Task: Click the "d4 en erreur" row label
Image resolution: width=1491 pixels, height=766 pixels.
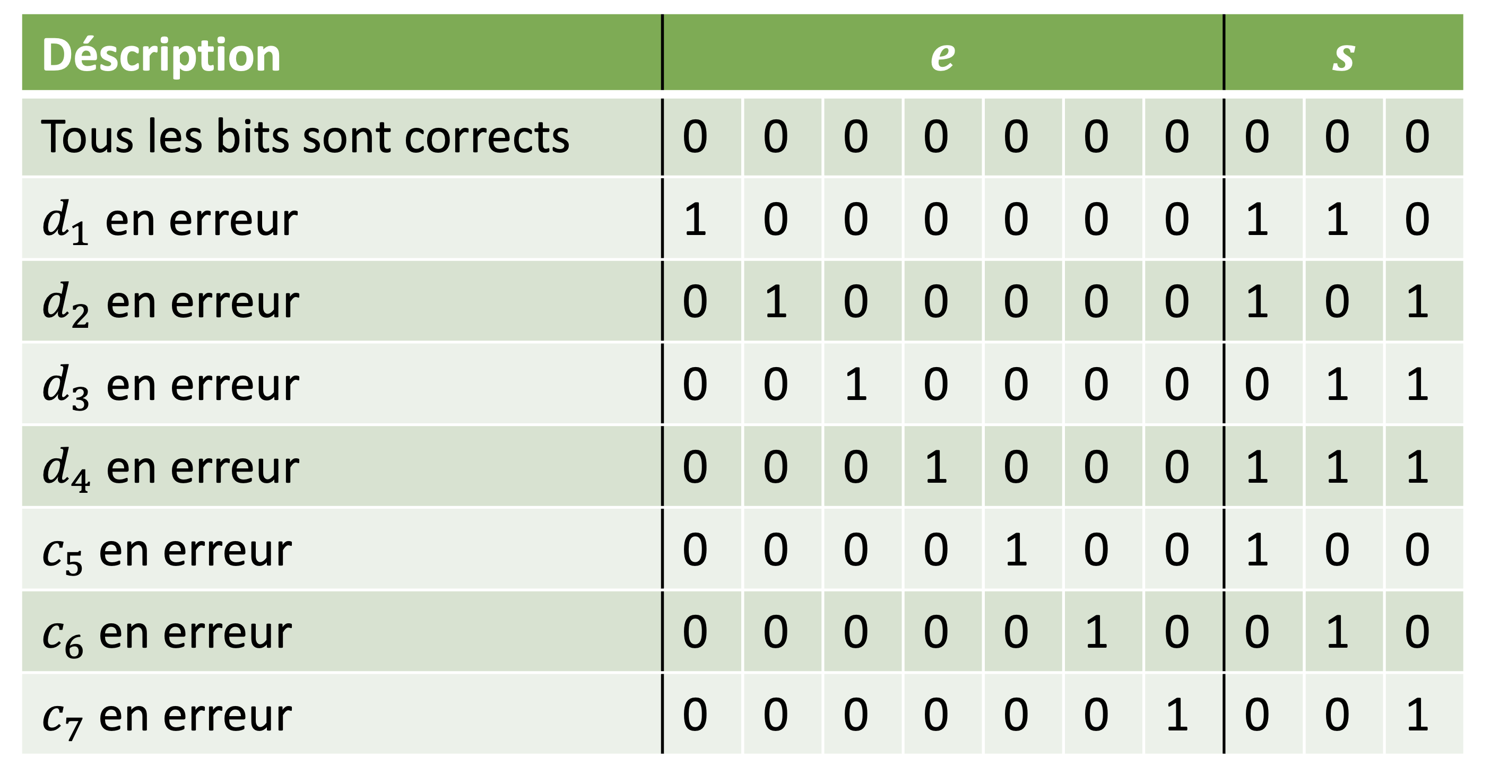Action: 171,467
